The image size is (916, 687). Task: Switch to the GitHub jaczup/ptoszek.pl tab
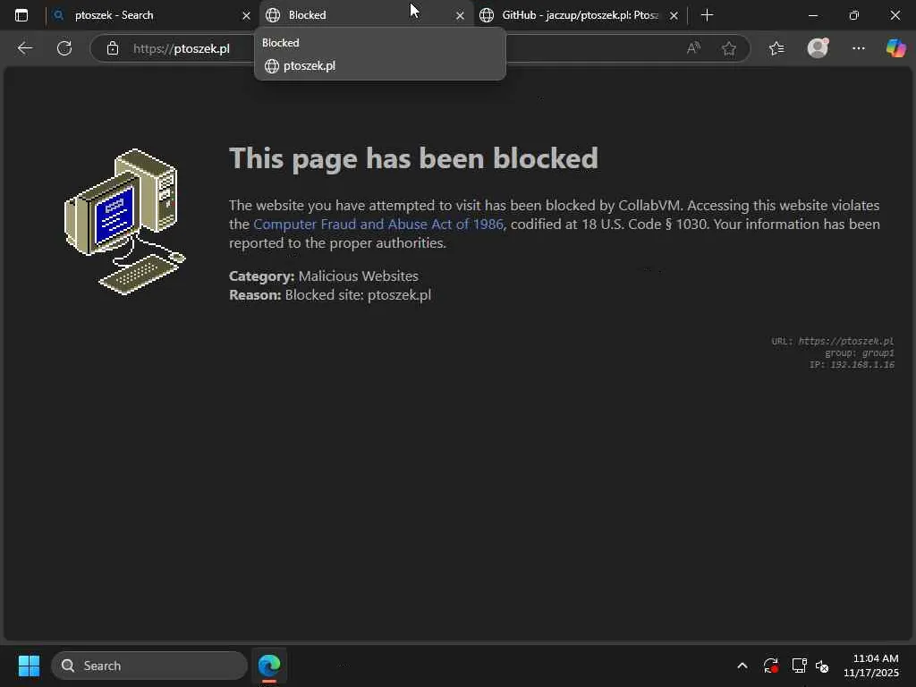point(579,15)
